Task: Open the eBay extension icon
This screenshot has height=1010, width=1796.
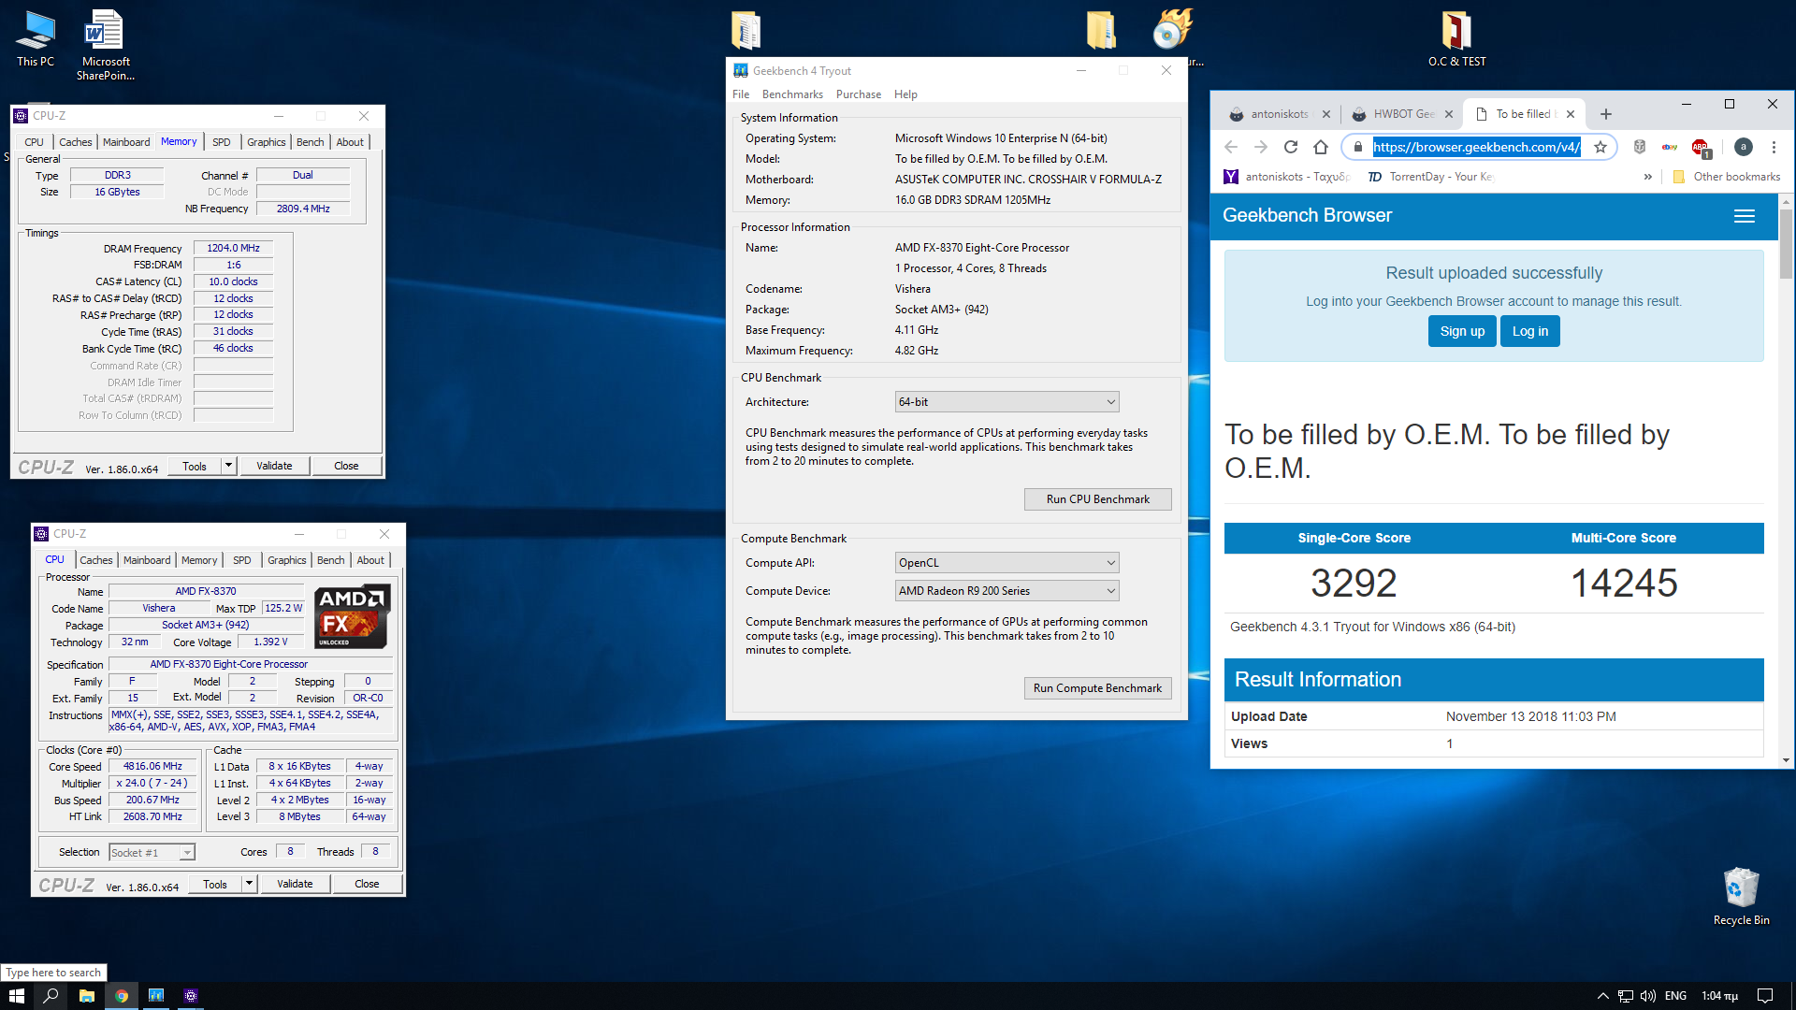Action: click(x=1670, y=147)
